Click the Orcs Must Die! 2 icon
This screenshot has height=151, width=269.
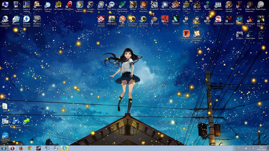(197, 7)
